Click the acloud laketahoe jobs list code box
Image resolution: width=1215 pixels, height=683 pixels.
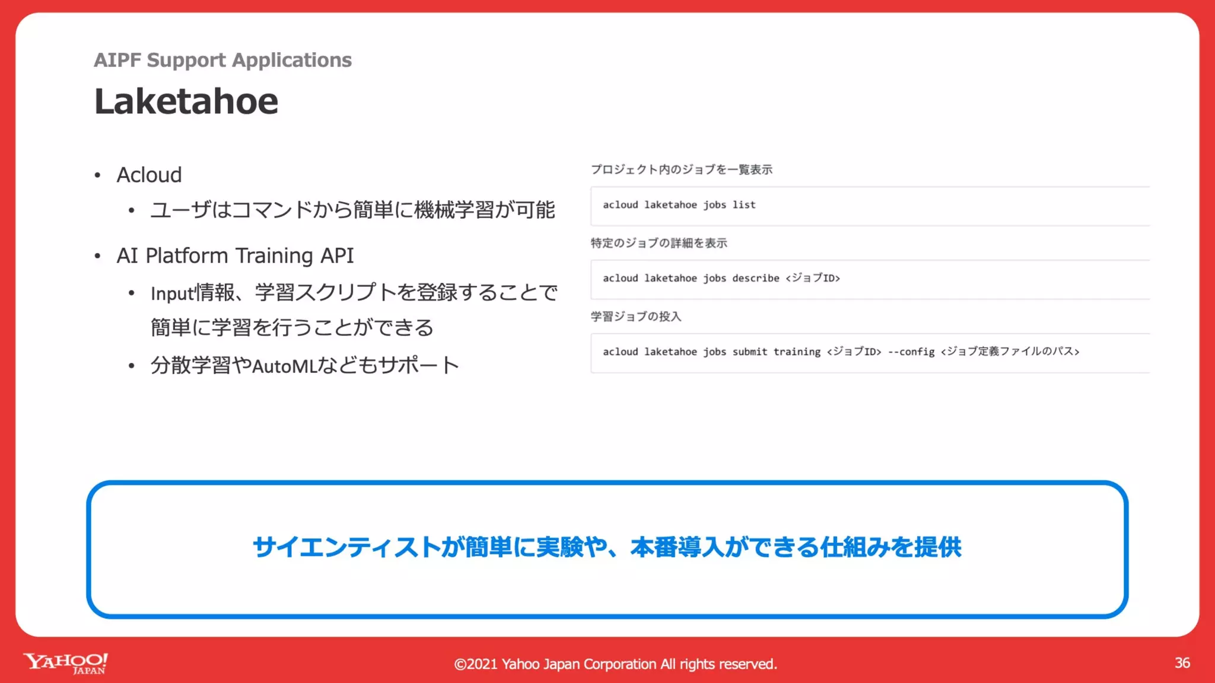pos(869,206)
